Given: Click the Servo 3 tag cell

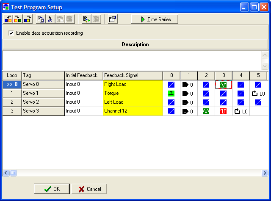Looking at the screenshot, I should coord(43,111).
